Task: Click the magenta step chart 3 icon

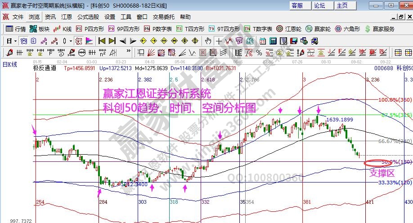Action: [x=44, y=41]
